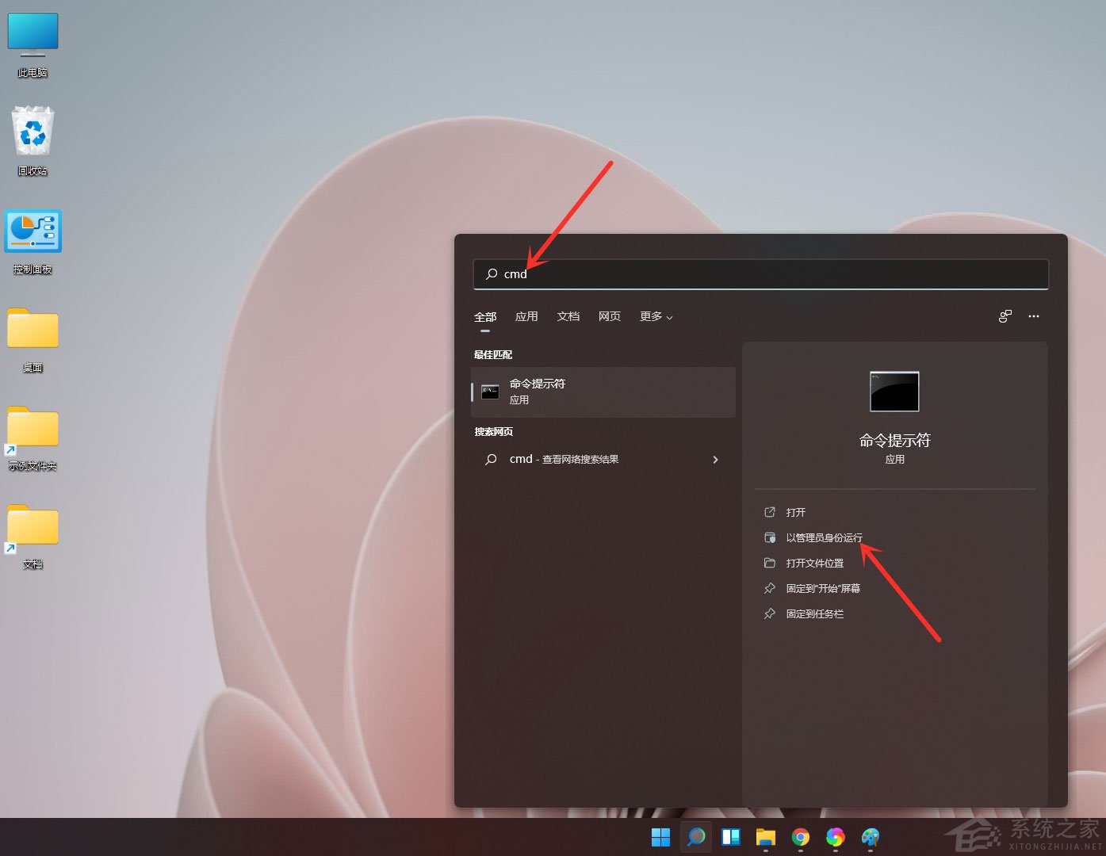Open the 回收站 recycle bin
The width and height of the screenshot is (1106, 856).
point(33,131)
